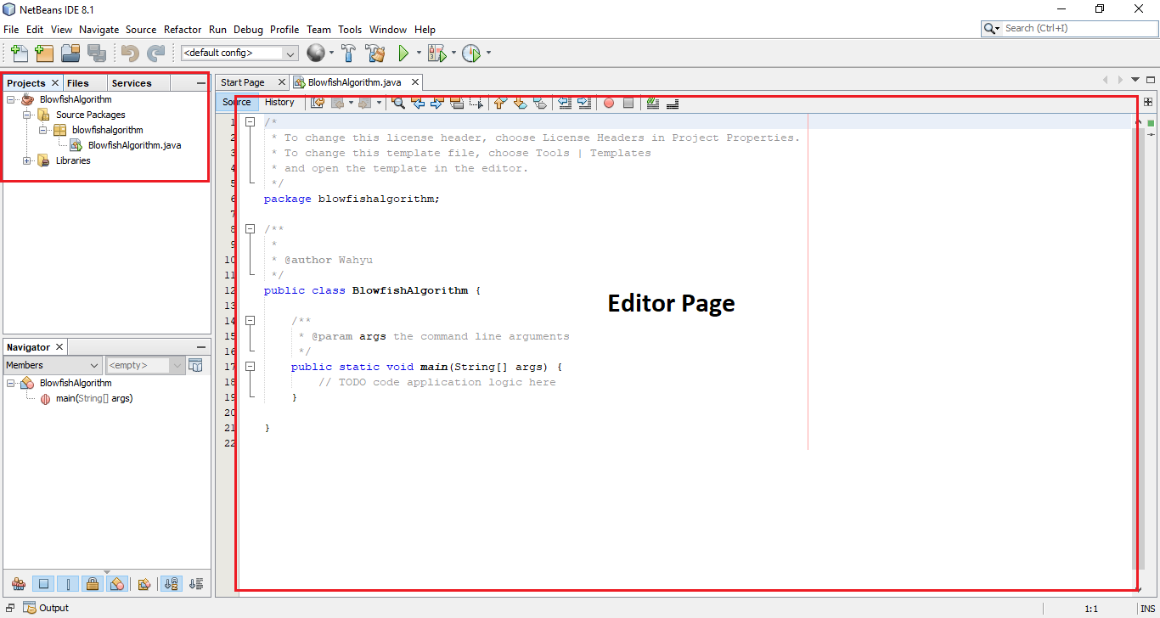Toggle Rectangular Selection in editor toolbar
Screen dimensions: 1160x618
[x=476, y=103]
